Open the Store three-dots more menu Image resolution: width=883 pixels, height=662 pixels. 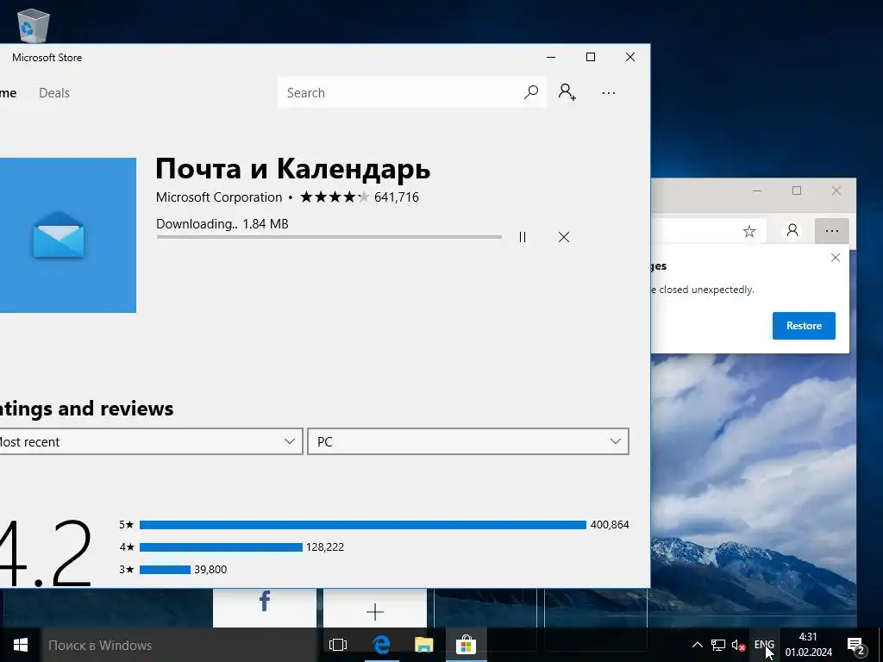608,93
